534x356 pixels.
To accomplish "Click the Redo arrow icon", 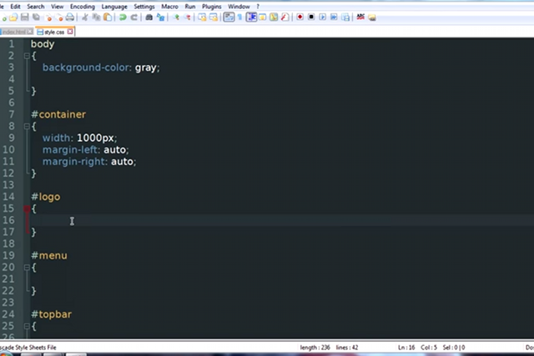I will coord(133,18).
